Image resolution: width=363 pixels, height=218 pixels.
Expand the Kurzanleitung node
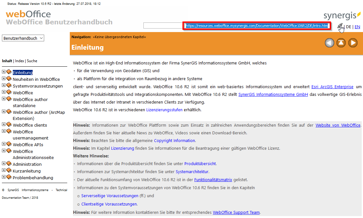click(4, 170)
